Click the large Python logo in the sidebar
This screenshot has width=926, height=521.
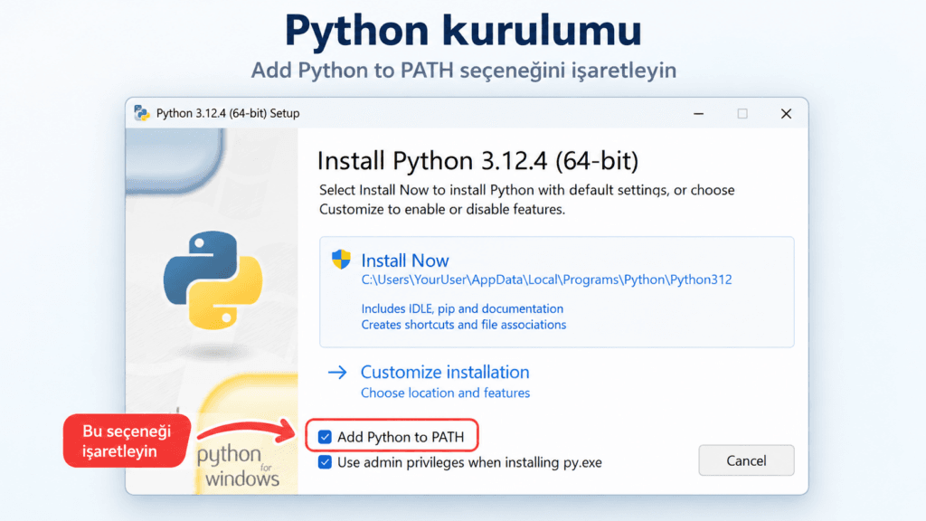[x=213, y=280]
